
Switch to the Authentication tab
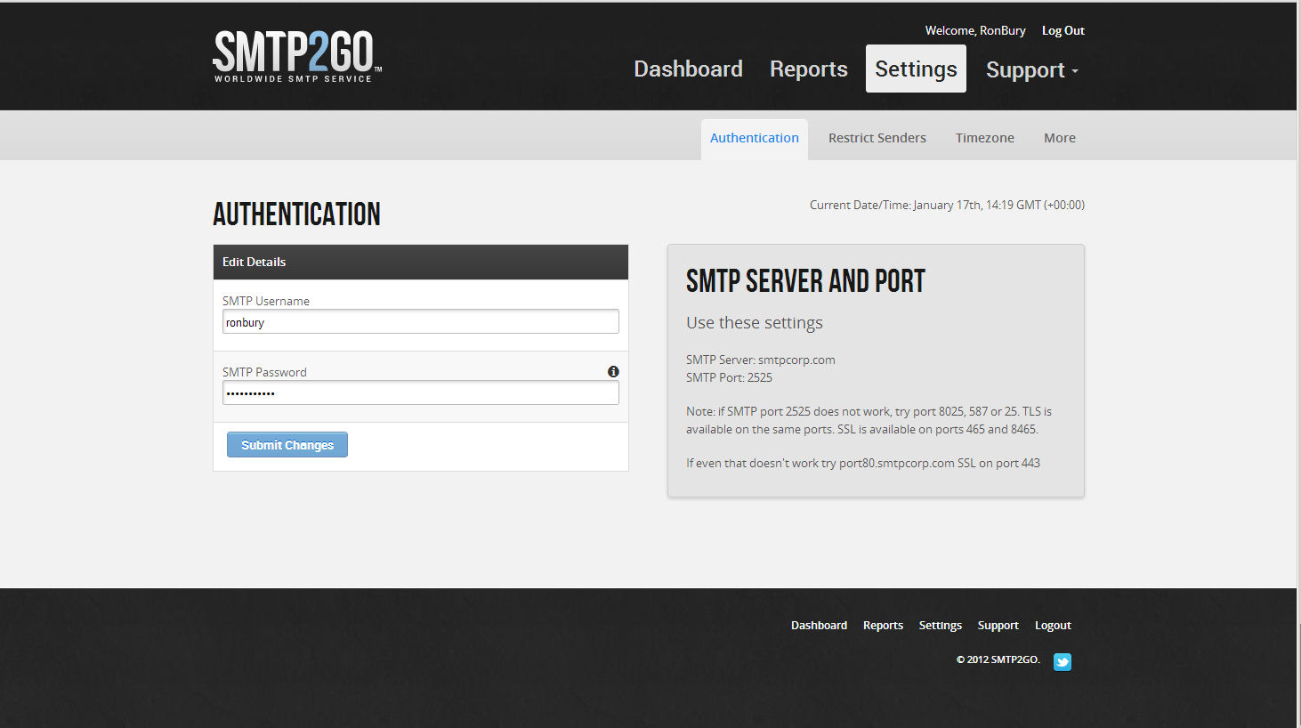click(x=755, y=139)
